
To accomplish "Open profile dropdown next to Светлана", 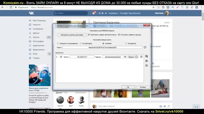I will (x=171, y=13).
